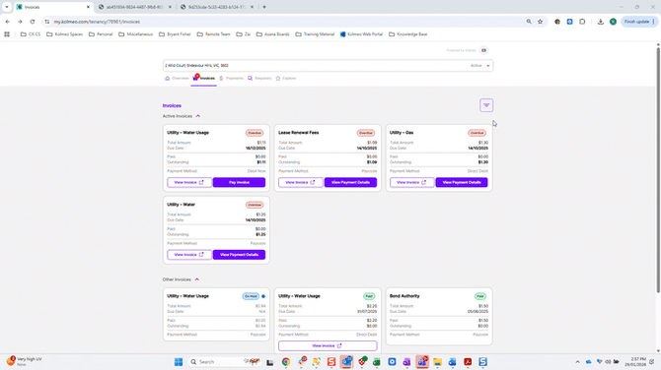661x370 pixels.
Task: Reload the page with browser refresh icon
Action: (x=32, y=22)
